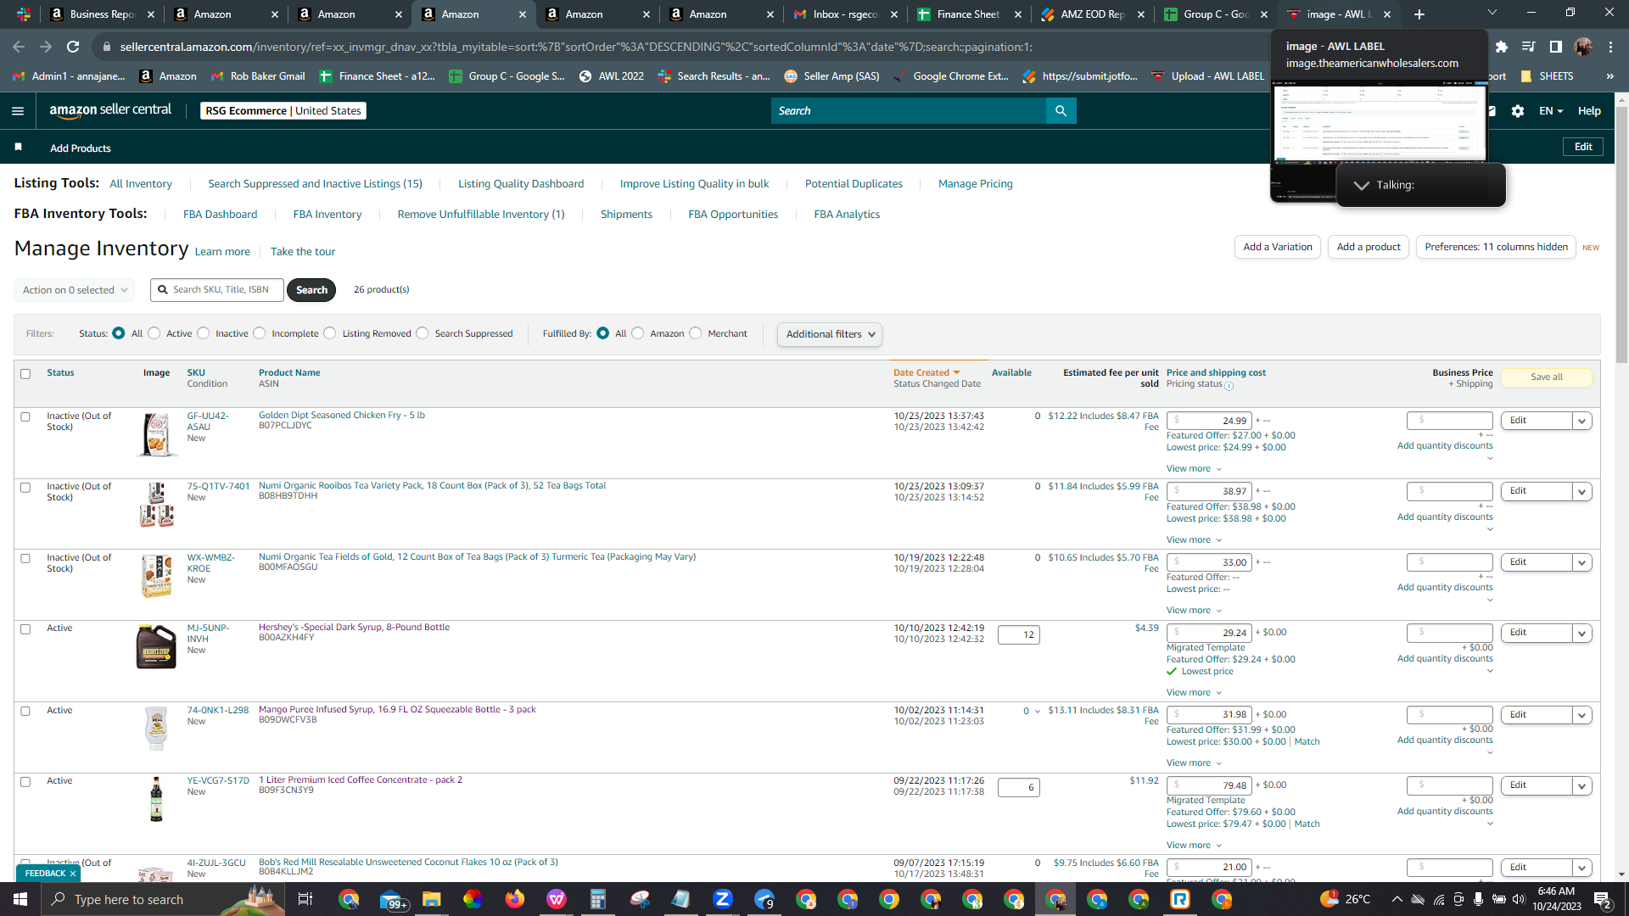The width and height of the screenshot is (1629, 916).
Task: Switch to the Business Reports tab
Action: click(103, 14)
